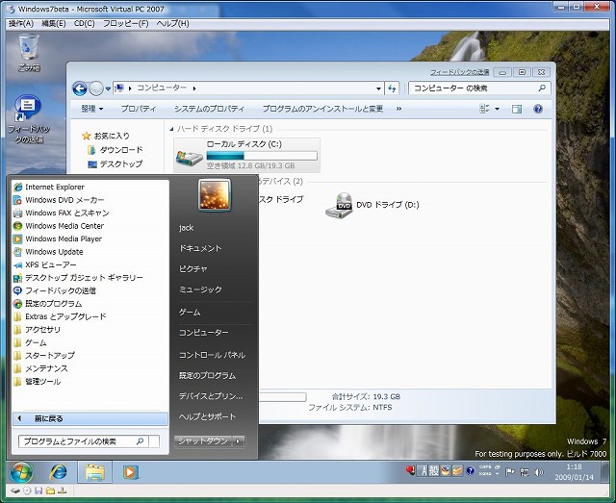This screenshot has width=616, height=503.
Task: Open the recent pages dropdown arrow
Action: pyautogui.click(x=108, y=88)
